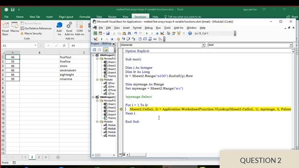This screenshot has width=299, height=168.
Task: Click the Step Out icon in Debug toolbar
Action: [133, 39]
